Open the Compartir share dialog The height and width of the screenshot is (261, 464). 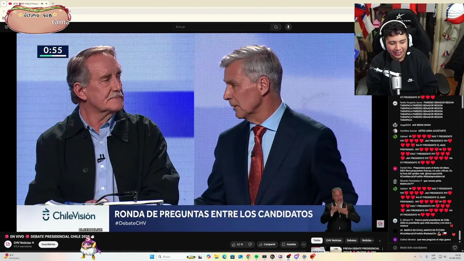(267, 244)
